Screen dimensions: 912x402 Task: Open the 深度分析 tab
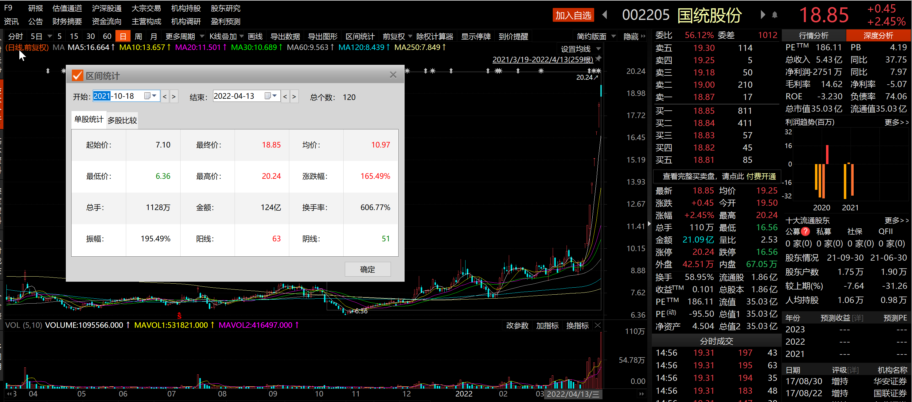pyautogui.click(x=878, y=35)
